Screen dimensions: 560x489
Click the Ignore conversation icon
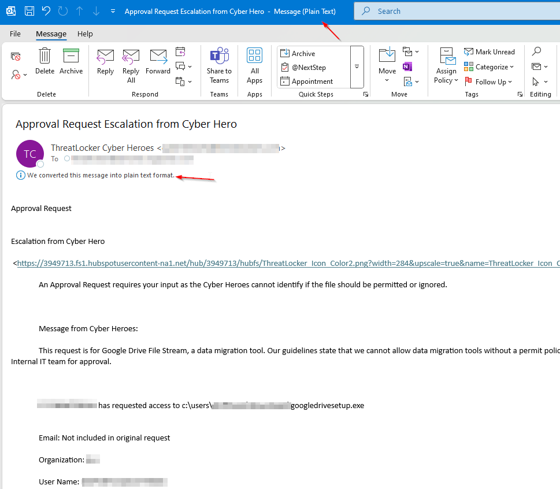pyautogui.click(x=16, y=57)
